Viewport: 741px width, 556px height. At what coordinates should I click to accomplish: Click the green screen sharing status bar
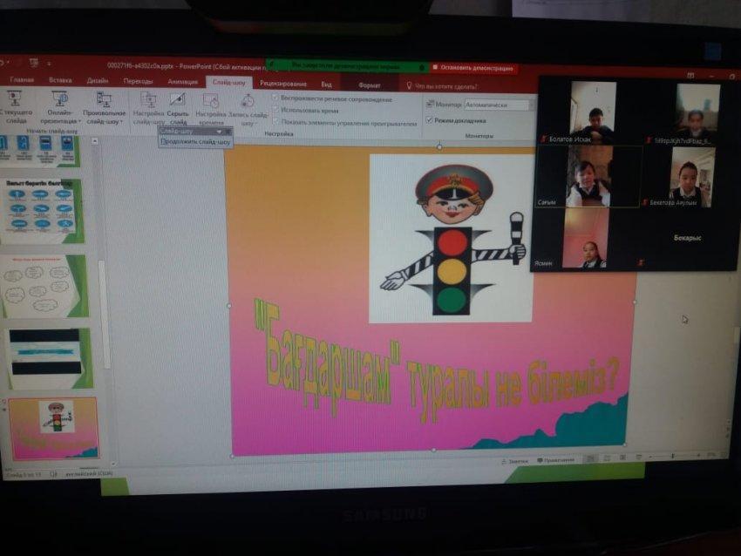[x=347, y=66]
